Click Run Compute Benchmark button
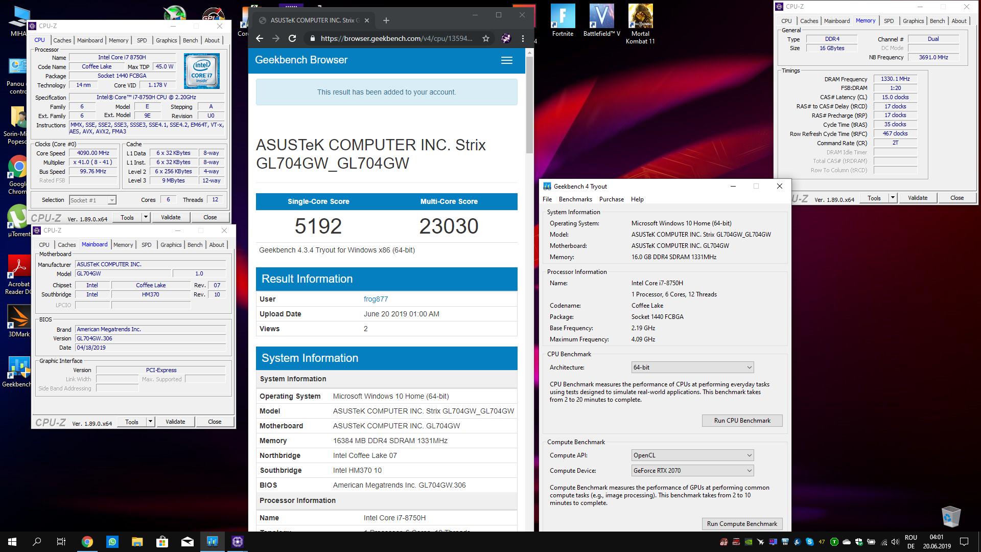The width and height of the screenshot is (981, 552). (x=742, y=524)
